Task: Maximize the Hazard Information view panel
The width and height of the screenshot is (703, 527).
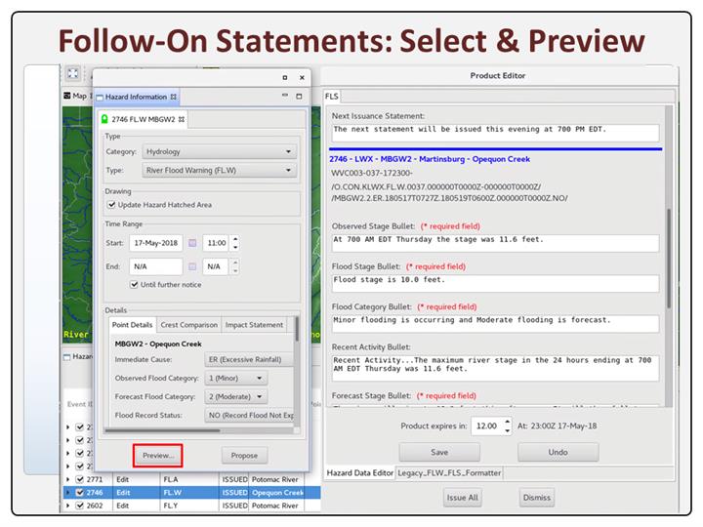Action: (299, 97)
